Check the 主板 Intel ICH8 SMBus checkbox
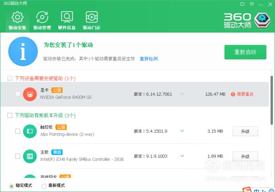 tap(18, 156)
